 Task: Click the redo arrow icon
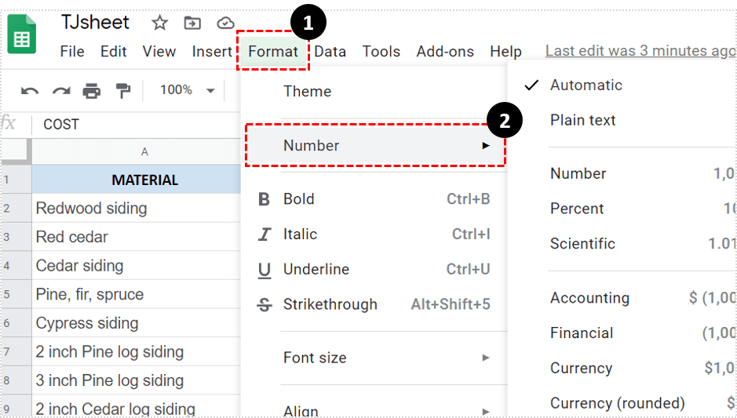click(x=61, y=91)
